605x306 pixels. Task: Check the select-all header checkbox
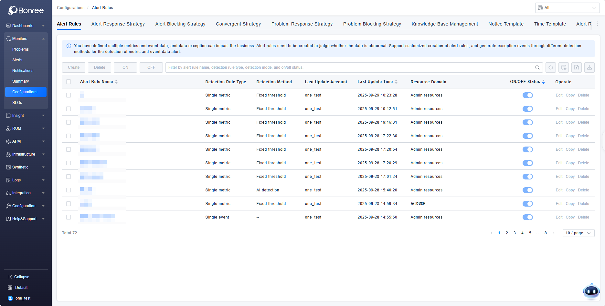[x=69, y=82]
